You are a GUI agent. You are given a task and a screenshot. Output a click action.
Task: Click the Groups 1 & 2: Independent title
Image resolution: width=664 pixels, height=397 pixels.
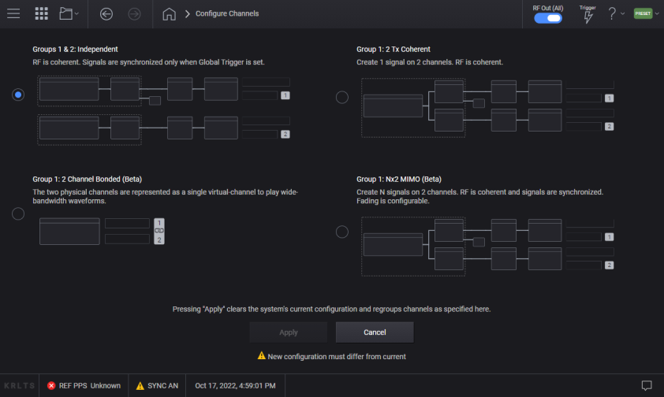75,49
